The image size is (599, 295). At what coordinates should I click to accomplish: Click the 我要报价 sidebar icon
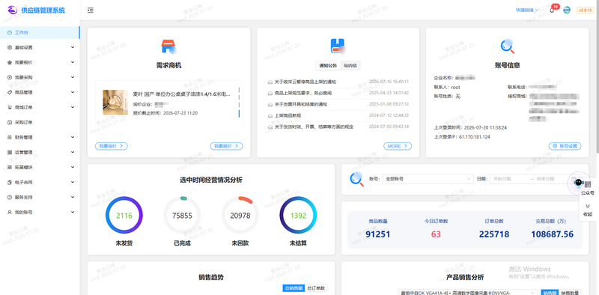[10, 62]
